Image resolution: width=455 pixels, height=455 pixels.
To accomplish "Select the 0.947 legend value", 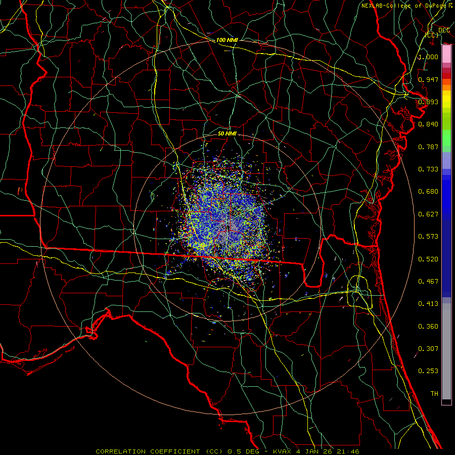I will pyautogui.click(x=428, y=79).
